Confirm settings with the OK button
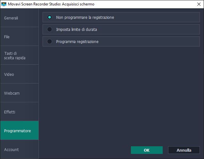This screenshot has width=204, height=159. pos(146,150)
